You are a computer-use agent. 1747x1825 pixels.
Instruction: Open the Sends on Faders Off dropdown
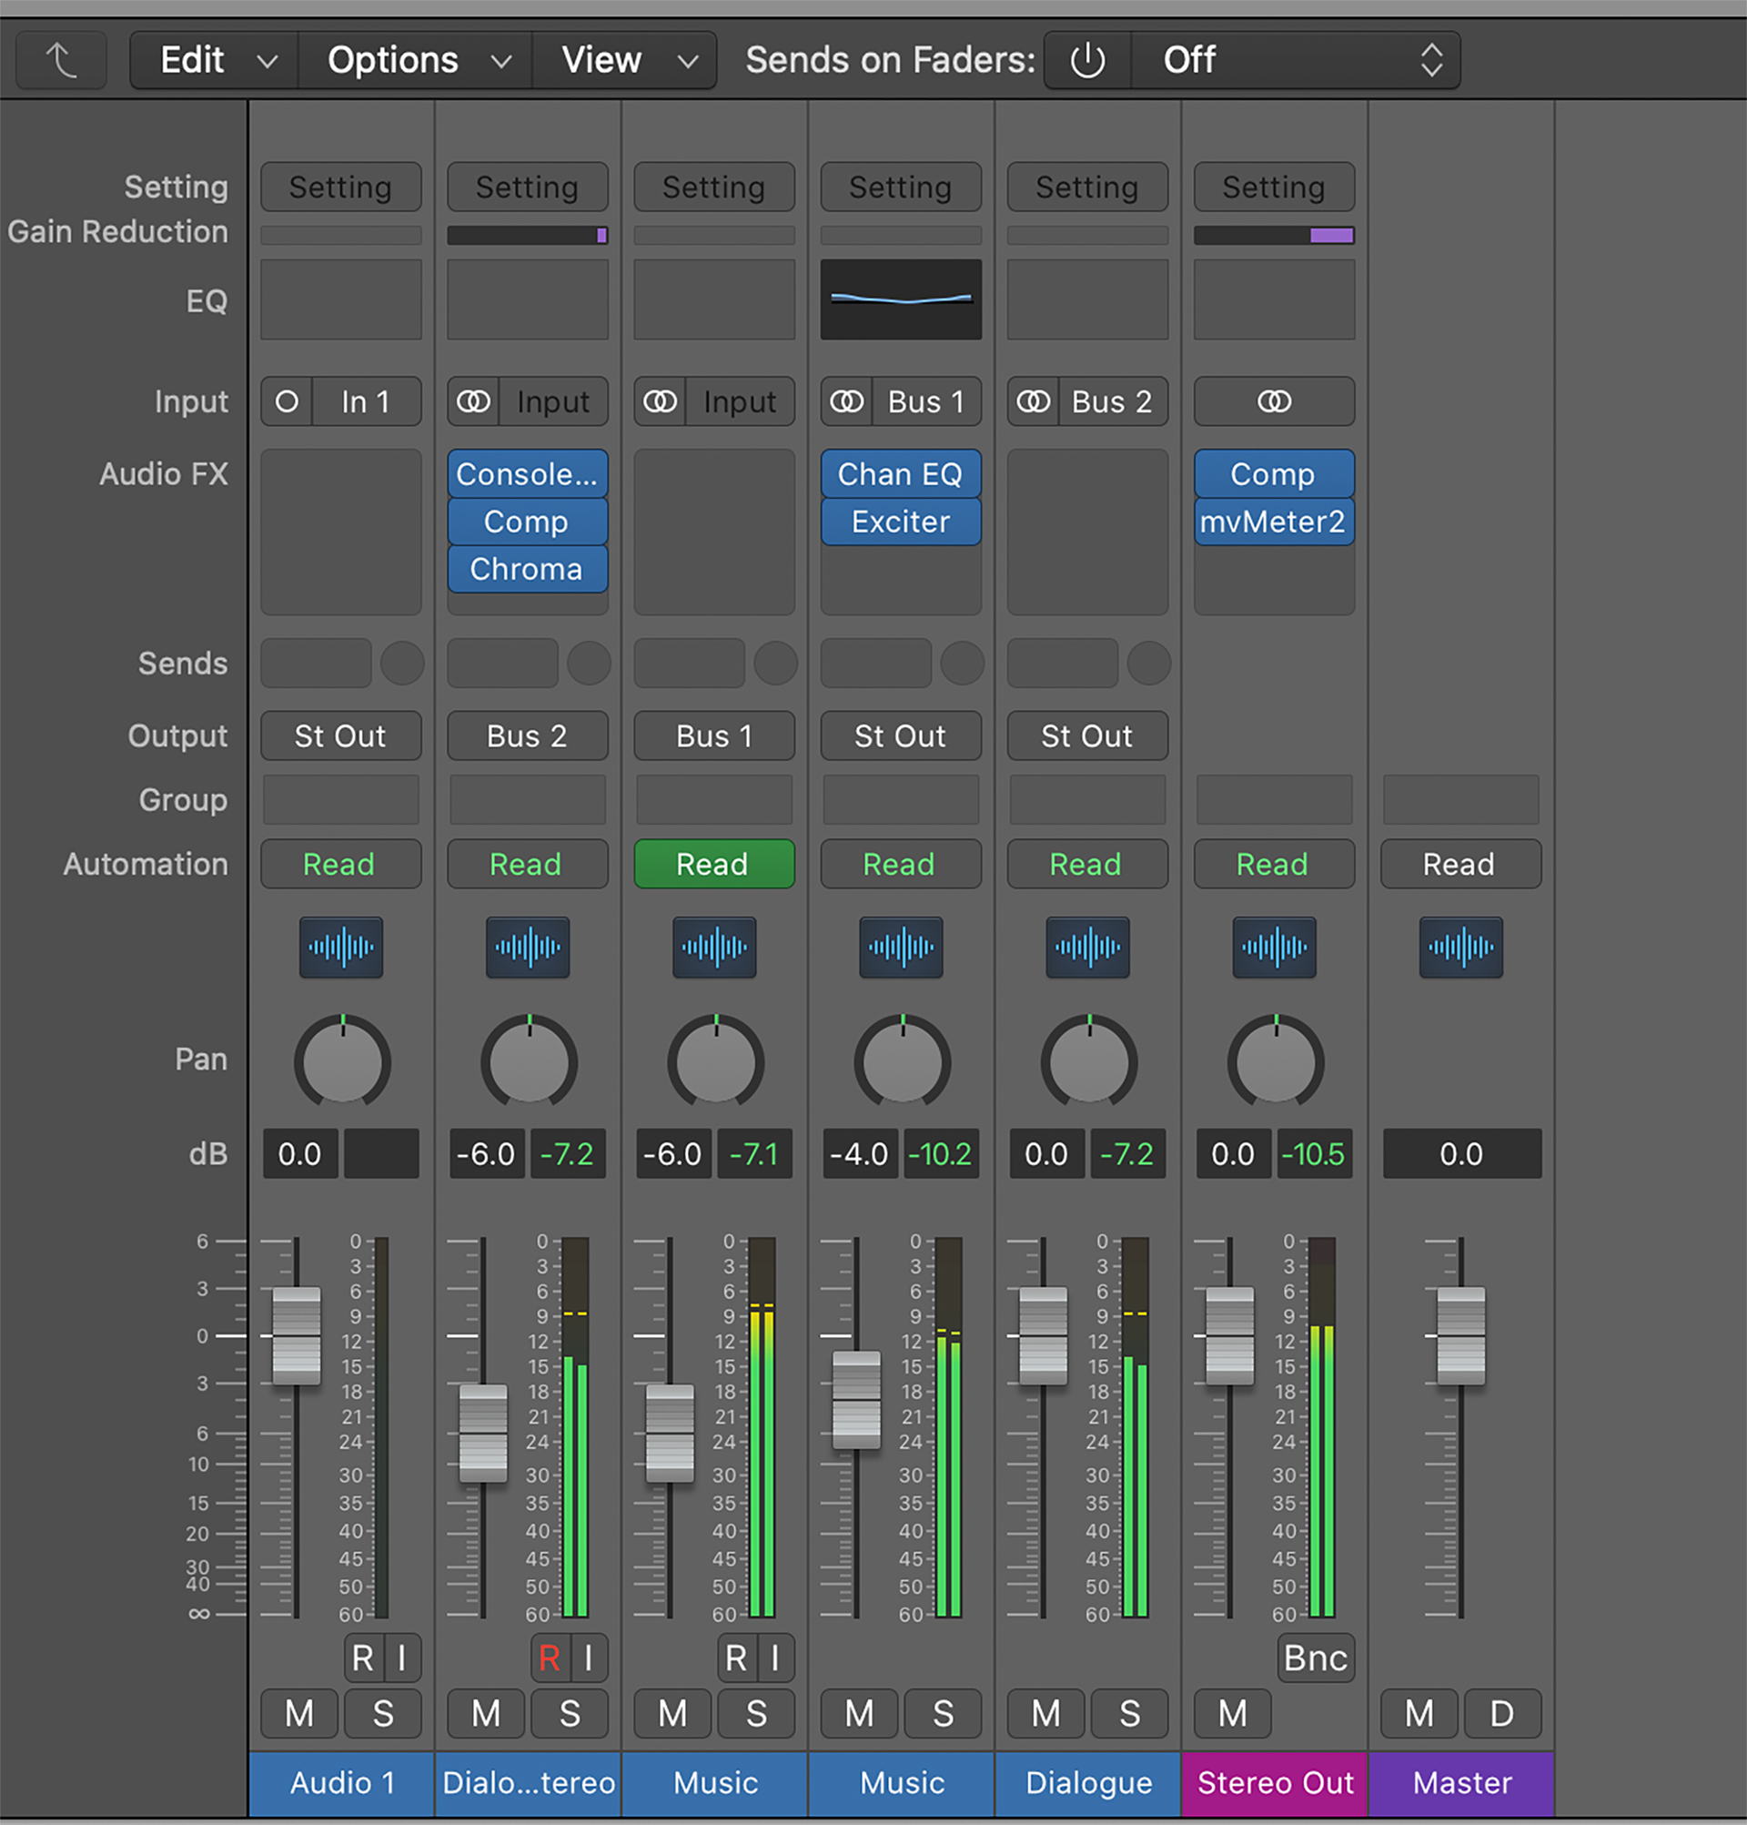point(1296,60)
